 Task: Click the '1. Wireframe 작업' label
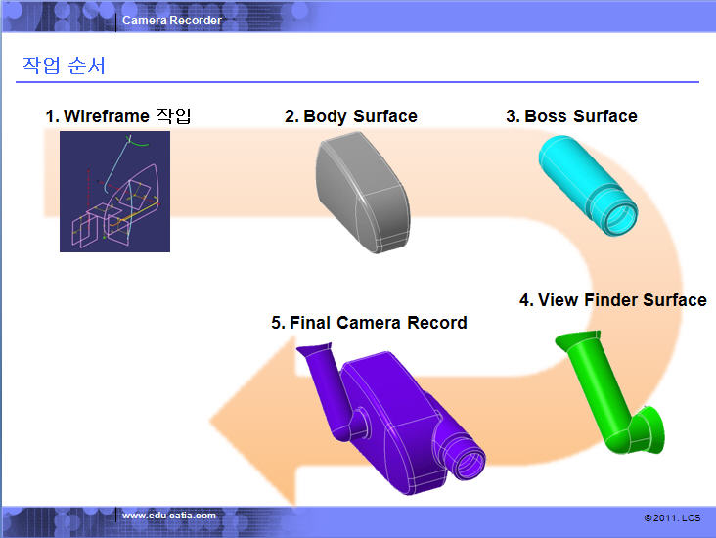click(118, 116)
